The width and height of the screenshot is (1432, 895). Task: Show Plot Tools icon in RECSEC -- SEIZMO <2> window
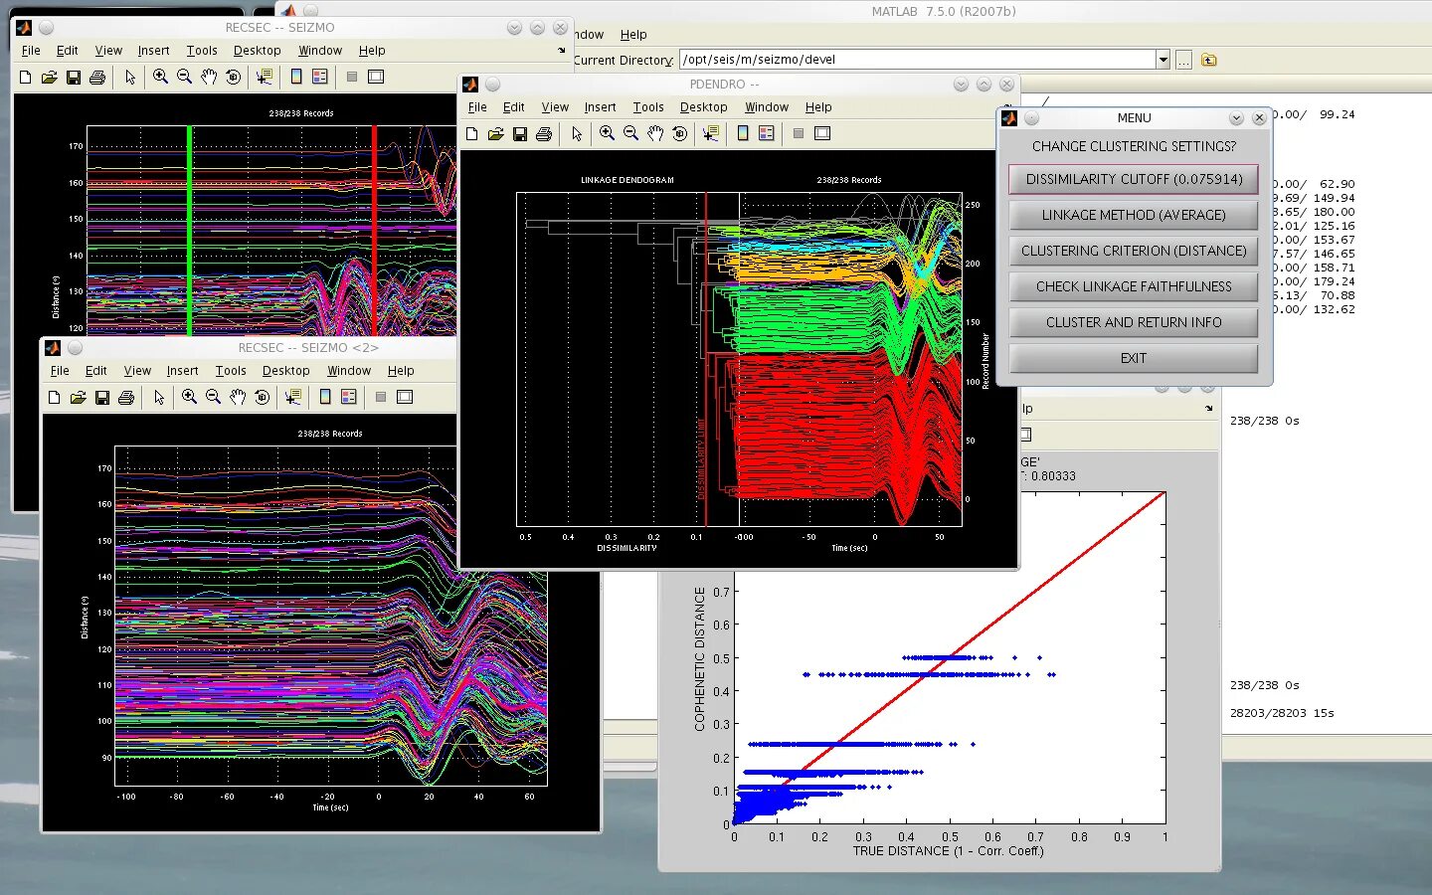tap(405, 397)
